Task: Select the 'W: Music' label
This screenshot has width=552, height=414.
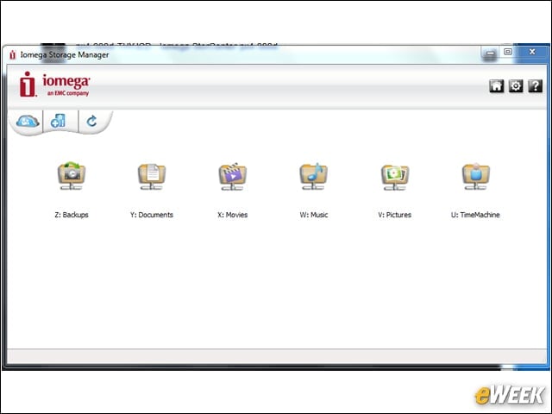Action: pos(314,215)
